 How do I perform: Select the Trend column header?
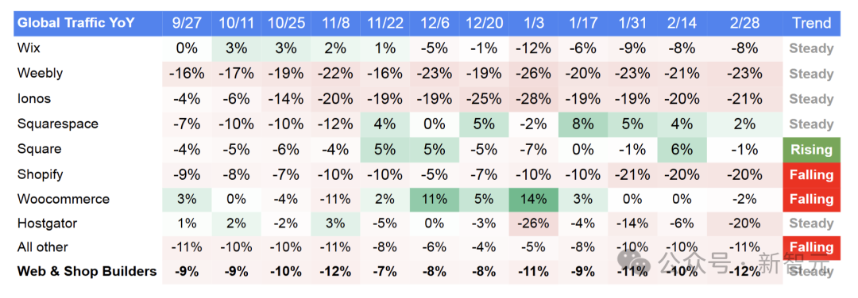(811, 24)
